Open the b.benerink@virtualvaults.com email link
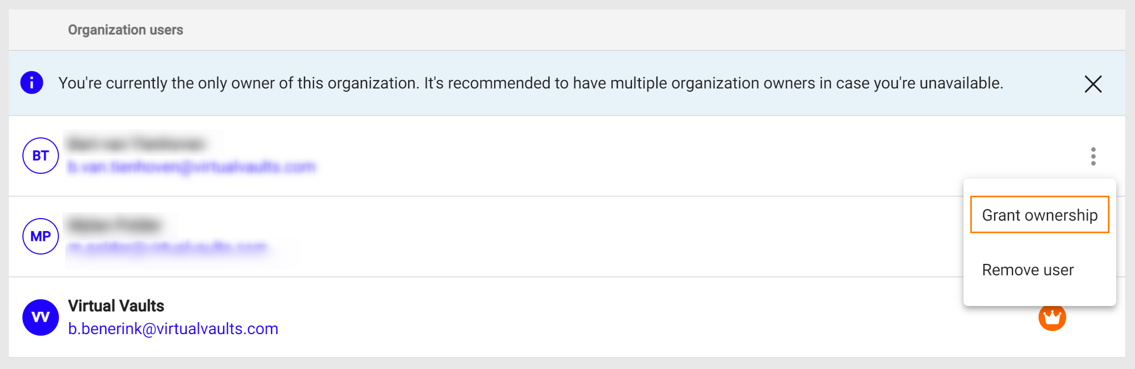The image size is (1135, 369). point(173,329)
